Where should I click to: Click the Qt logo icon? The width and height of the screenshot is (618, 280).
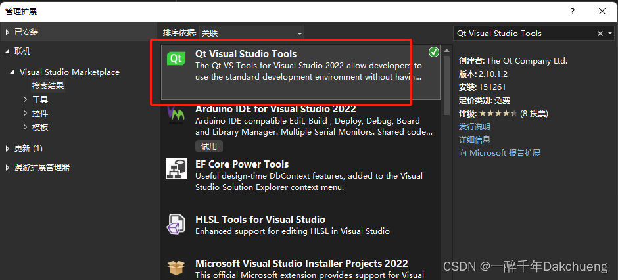coord(176,58)
